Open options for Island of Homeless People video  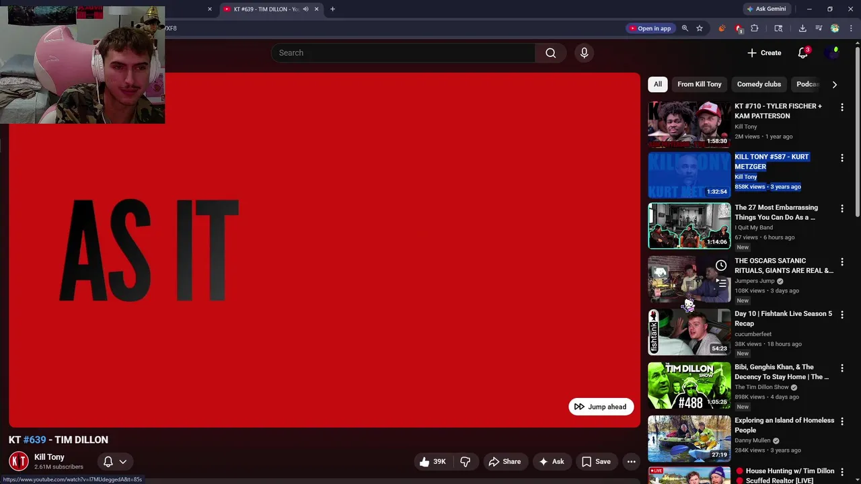coord(841,422)
